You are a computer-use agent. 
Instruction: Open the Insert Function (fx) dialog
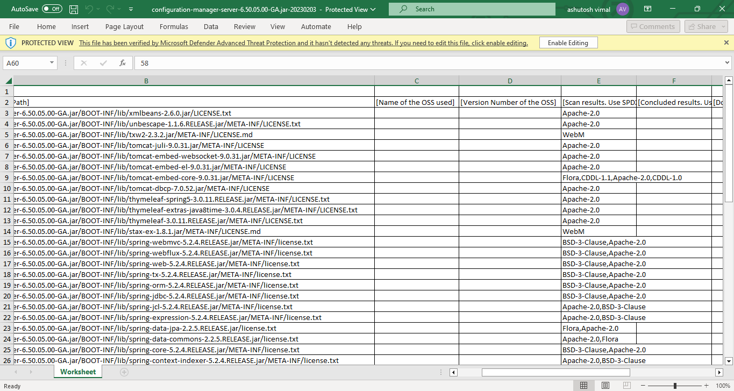pos(123,63)
